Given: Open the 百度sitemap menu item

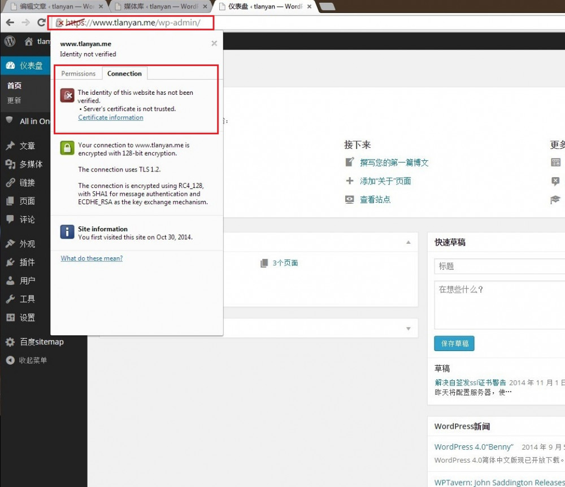Looking at the screenshot, I should [41, 341].
